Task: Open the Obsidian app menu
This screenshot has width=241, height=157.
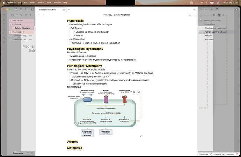Action: 12,2
